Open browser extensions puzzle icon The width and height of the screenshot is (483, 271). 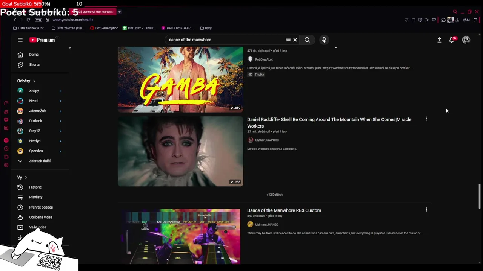point(444,20)
